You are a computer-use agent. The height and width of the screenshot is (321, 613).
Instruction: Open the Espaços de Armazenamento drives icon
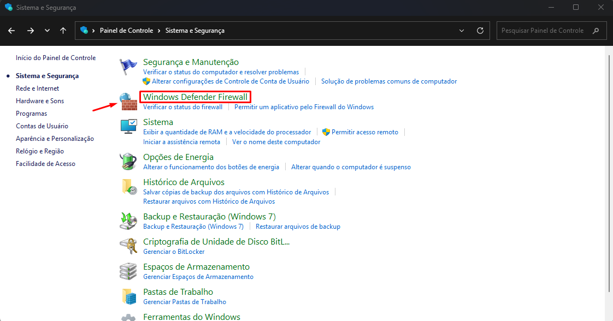128,271
